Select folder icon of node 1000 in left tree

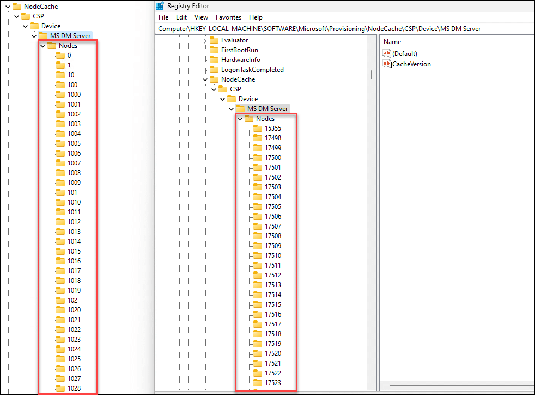point(60,95)
